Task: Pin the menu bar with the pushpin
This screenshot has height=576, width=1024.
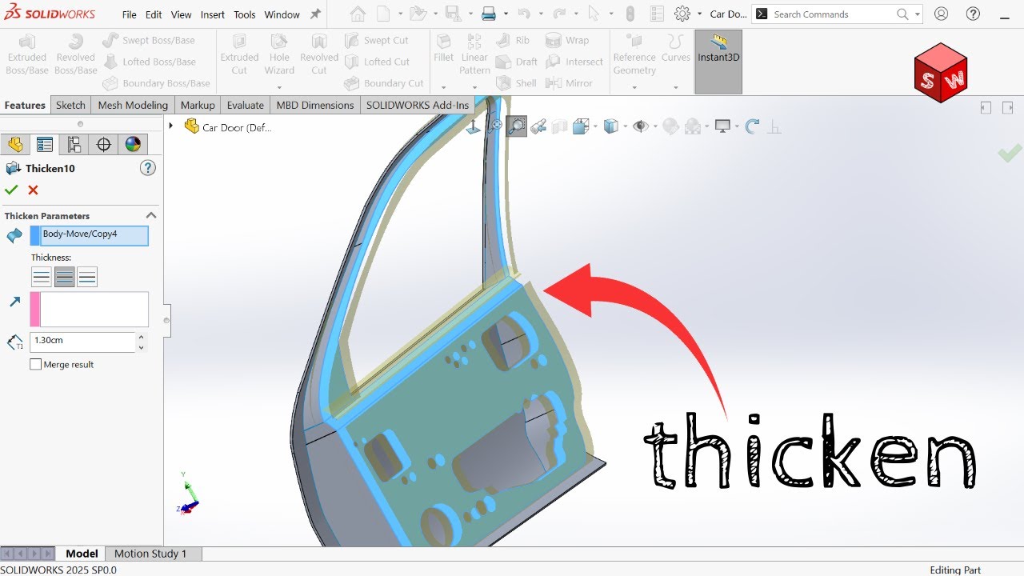Action: click(315, 14)
